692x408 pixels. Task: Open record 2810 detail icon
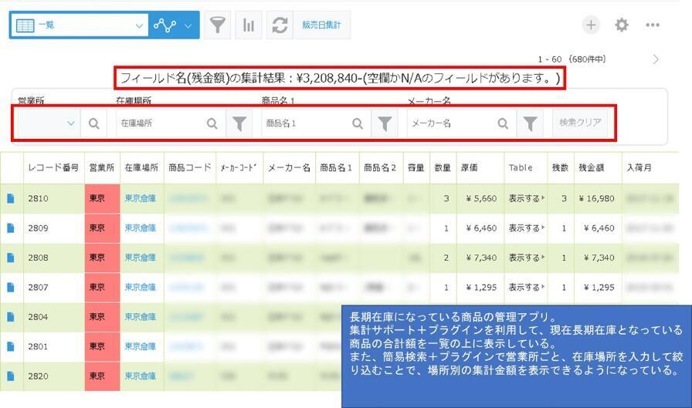pos(11,198)
